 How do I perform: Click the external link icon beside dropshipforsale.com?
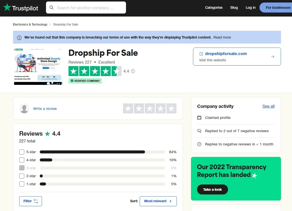point(201,54)
